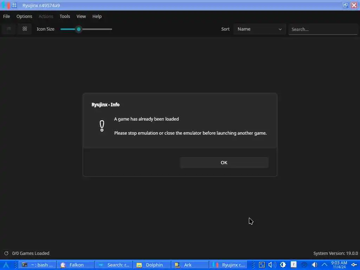This screenshot has width=360, height=270.
Task: Open the View menu
Action: click(x=81, y=16)
